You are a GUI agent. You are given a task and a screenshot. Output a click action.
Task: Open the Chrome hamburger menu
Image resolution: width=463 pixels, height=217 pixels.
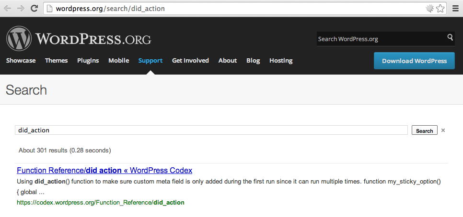pyautogui.click(x=456, y=9)
